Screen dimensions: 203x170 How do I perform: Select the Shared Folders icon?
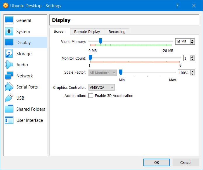click(x=9, y=109)
